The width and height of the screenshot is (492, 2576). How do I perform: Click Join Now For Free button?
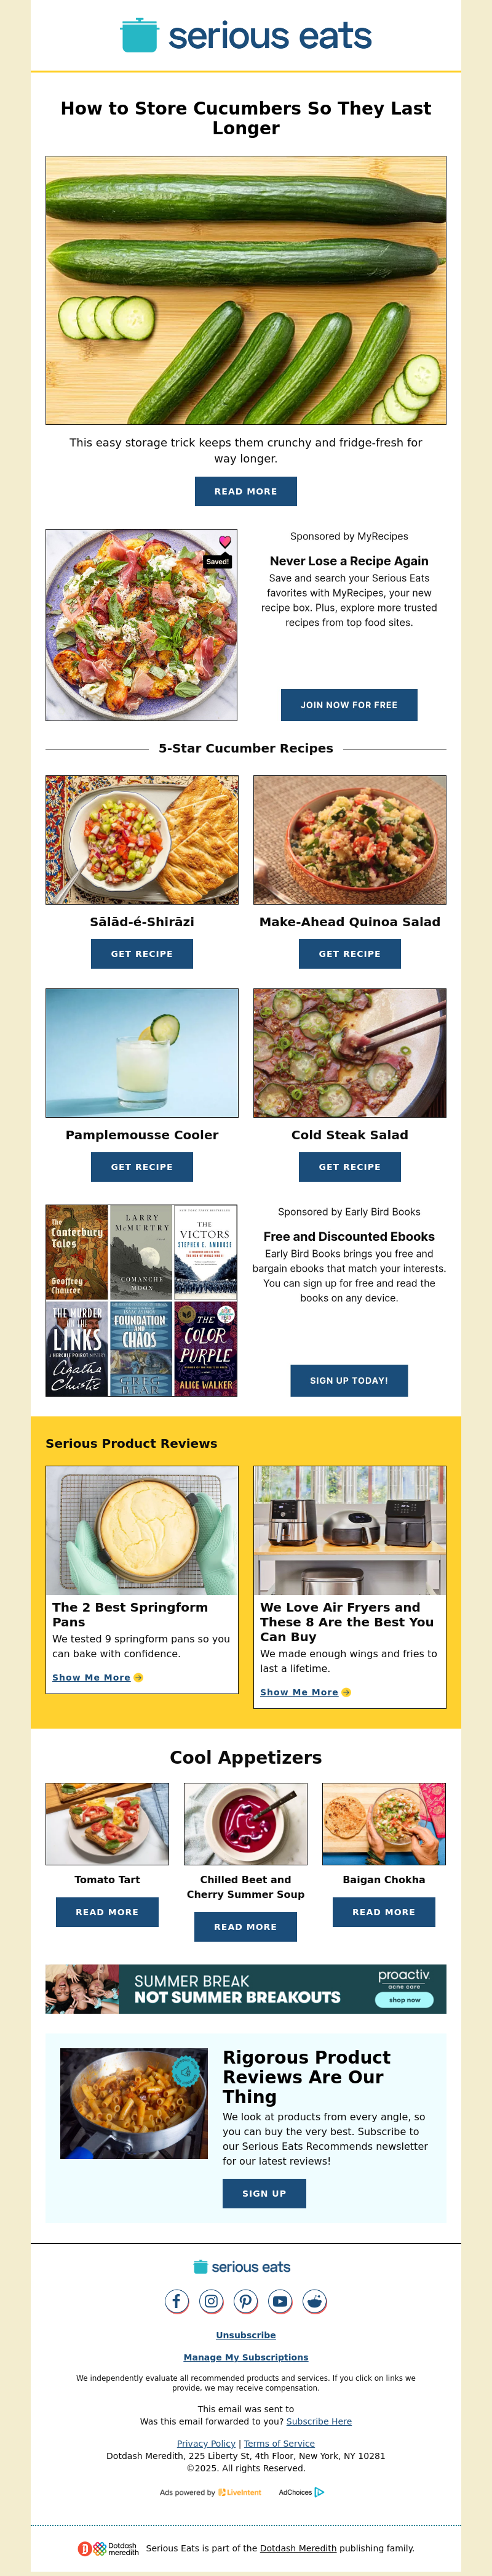pyautogui.click(x=349, y=705)
